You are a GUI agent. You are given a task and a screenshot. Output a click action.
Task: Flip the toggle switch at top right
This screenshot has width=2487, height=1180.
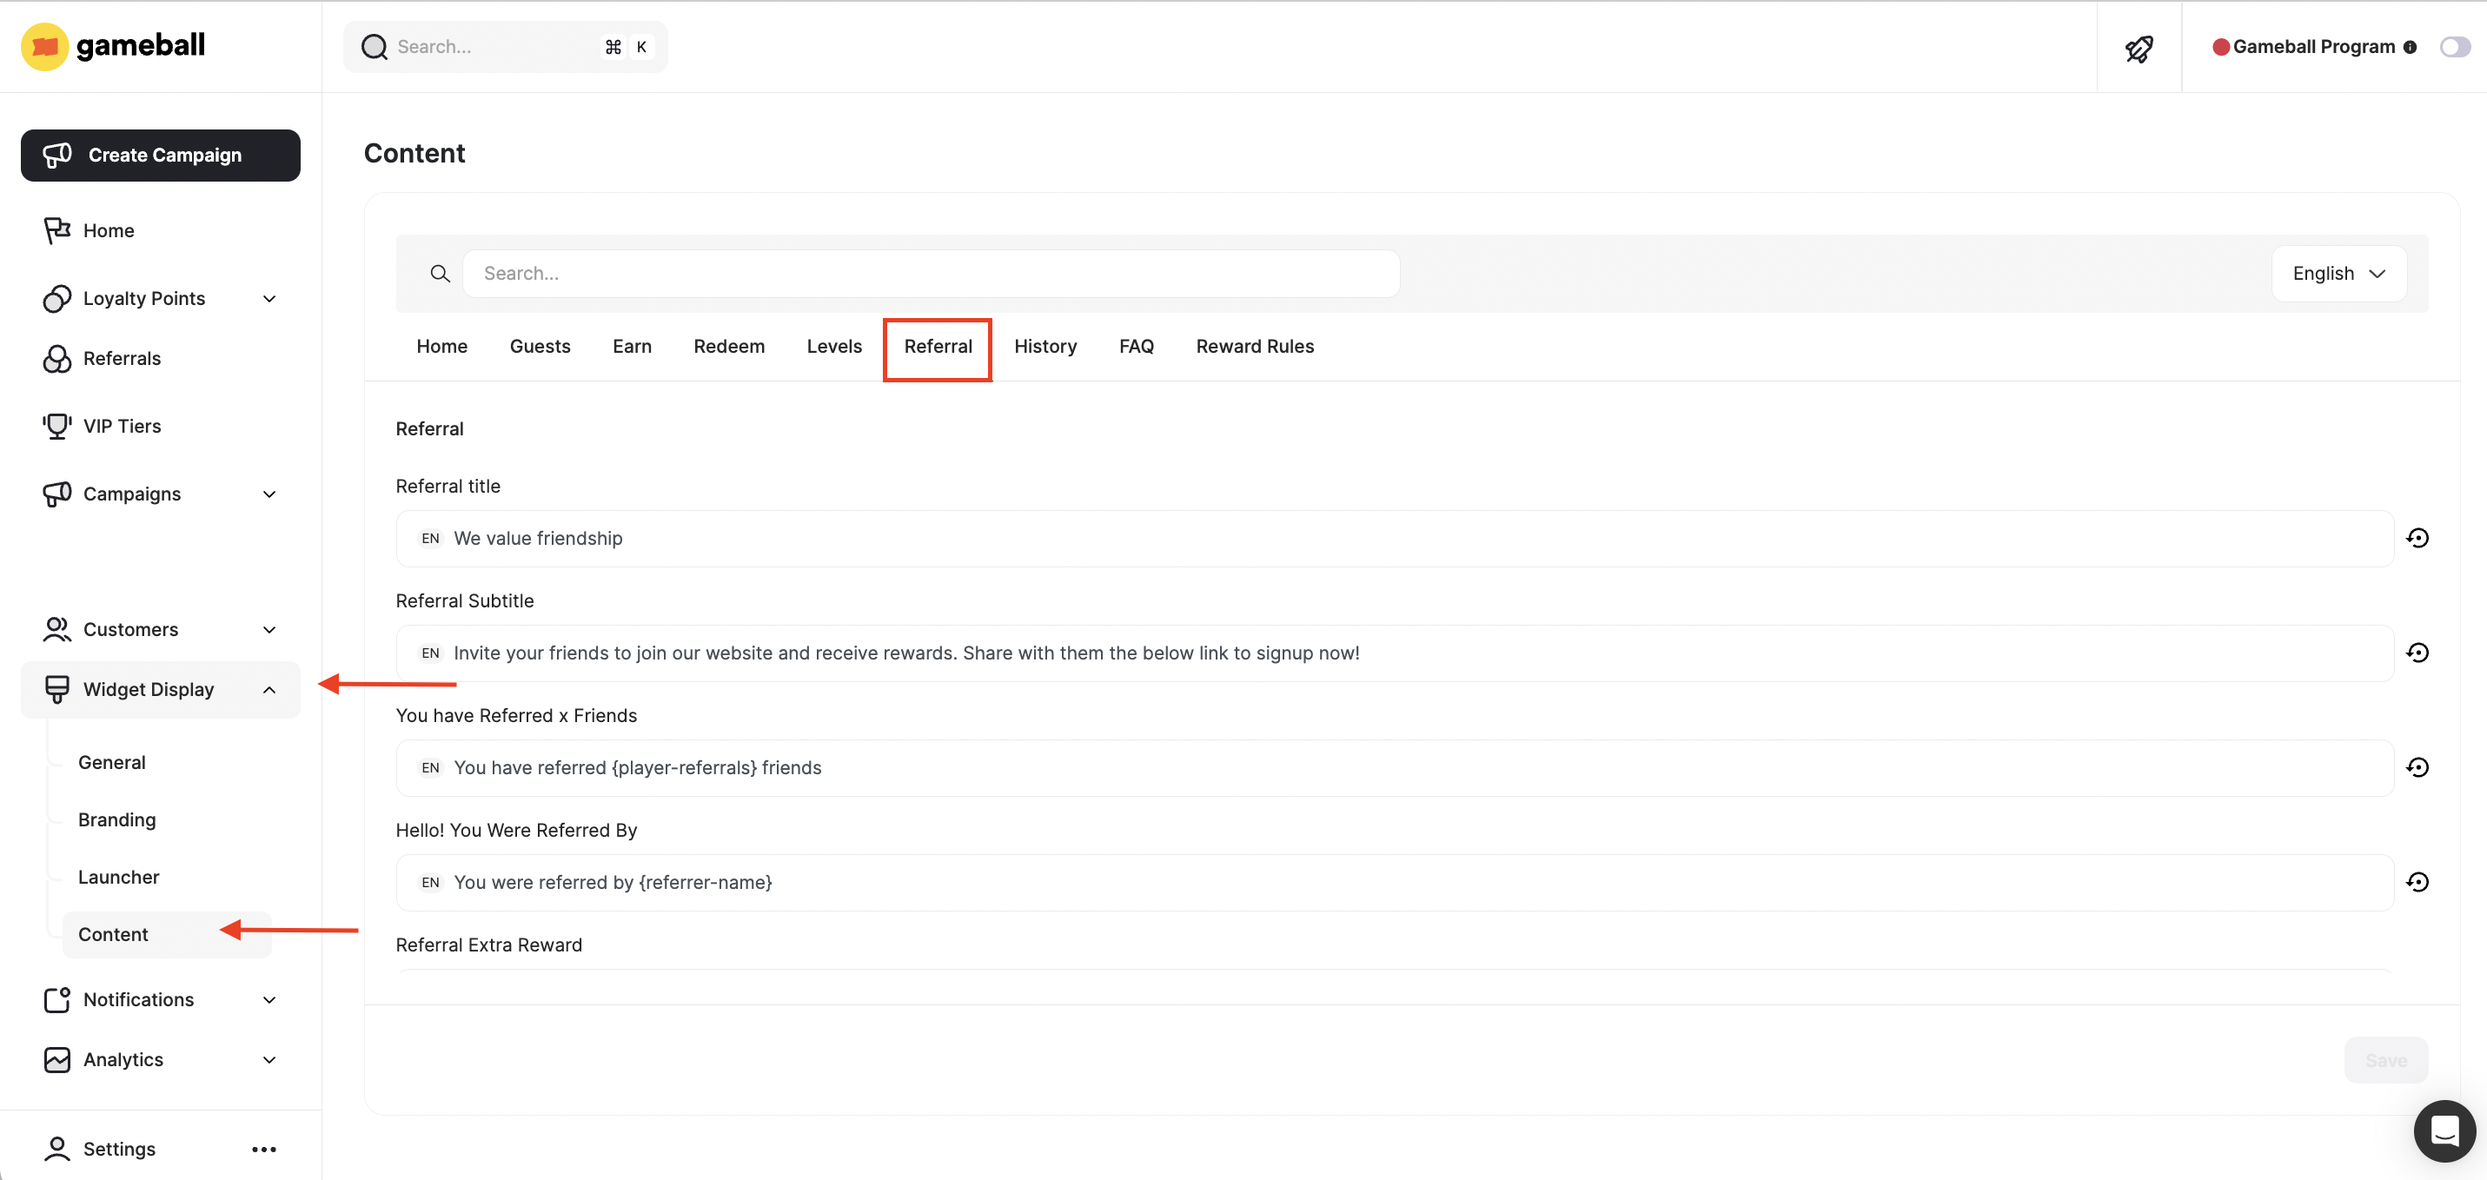pos(2454,46)
